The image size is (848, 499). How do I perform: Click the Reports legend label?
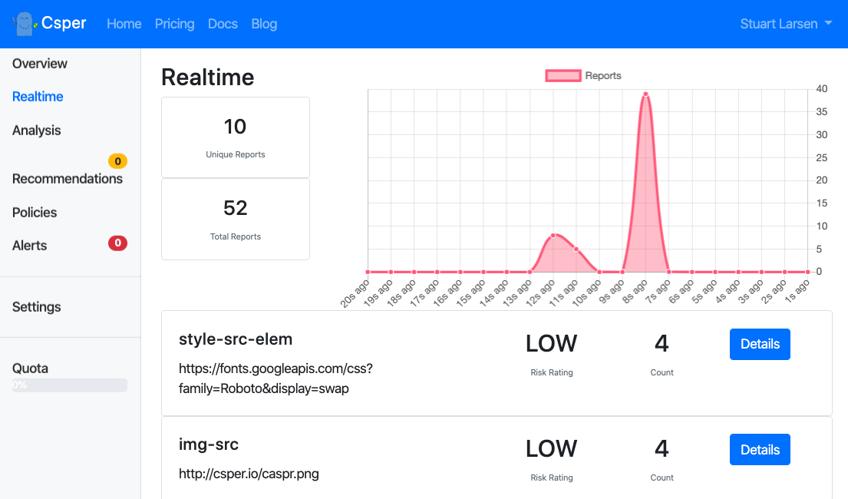(x=603, y=76)
